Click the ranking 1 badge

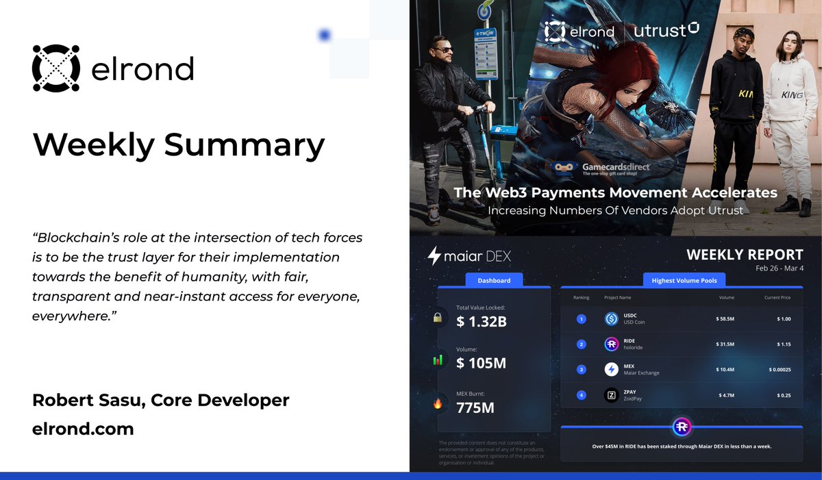(x=581, y=318)
